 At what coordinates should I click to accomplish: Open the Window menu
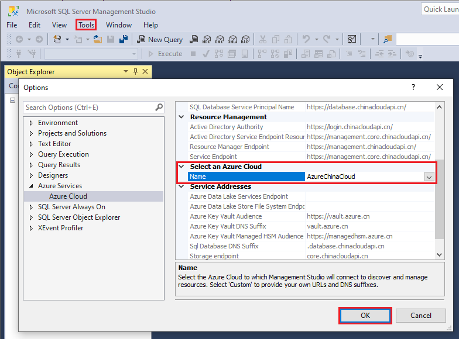click(118, 25)
